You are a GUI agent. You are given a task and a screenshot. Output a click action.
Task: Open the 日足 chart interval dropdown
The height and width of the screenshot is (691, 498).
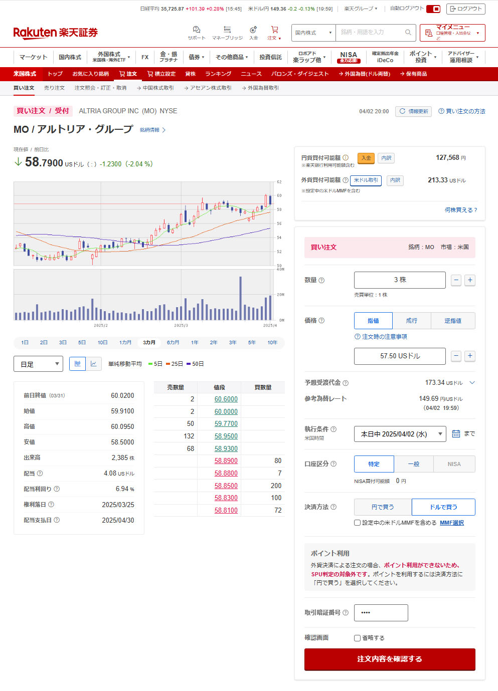tap(38, 364)
